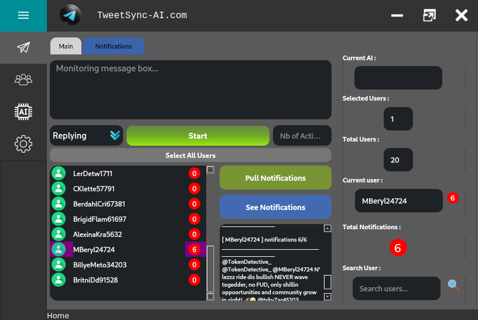Minimize the TweetSync-AI window

(x=397, y=15)
